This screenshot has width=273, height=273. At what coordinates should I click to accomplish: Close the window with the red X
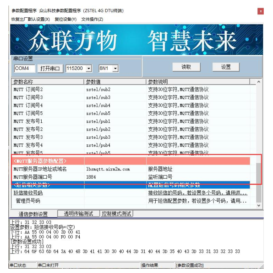point(260,11)
